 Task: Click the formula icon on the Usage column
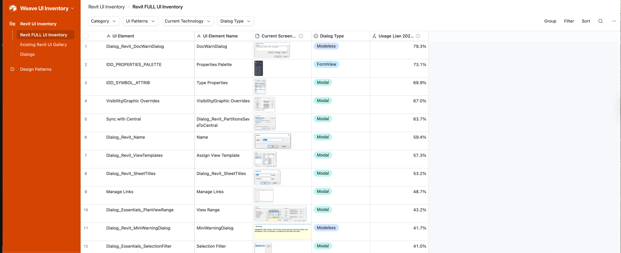(374, 36)
